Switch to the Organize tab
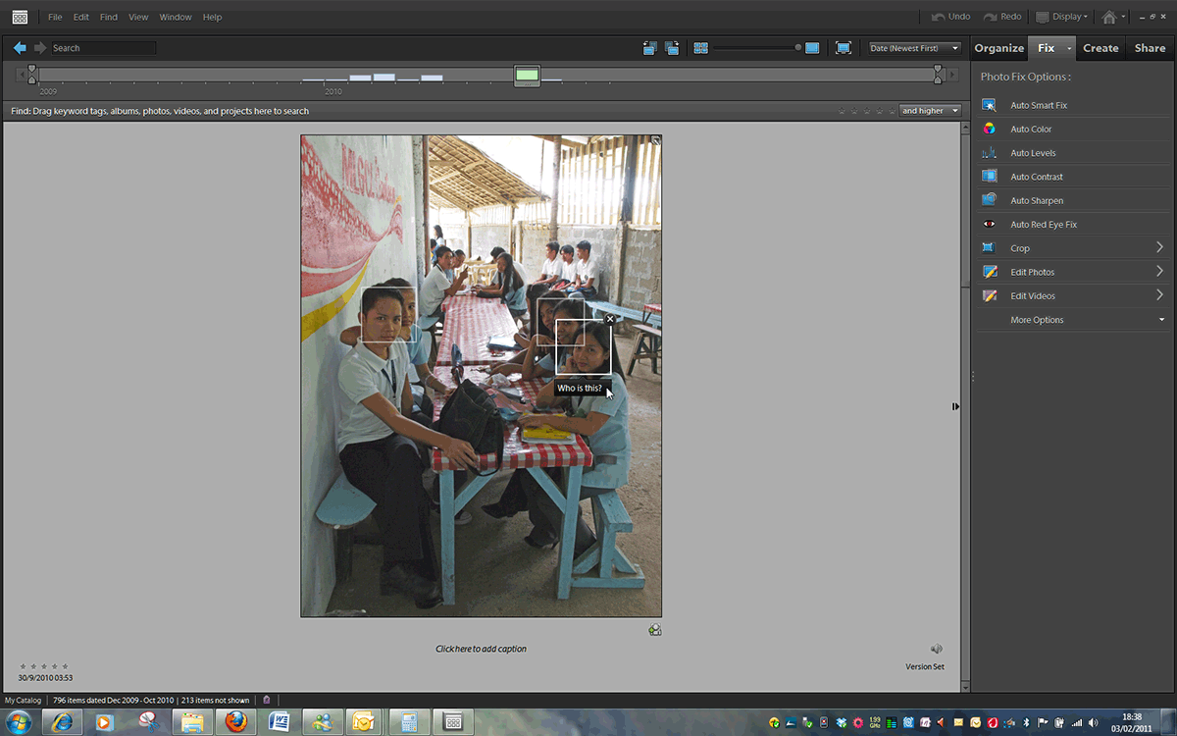Viewport: 1177px width, 736px height. 998,48
